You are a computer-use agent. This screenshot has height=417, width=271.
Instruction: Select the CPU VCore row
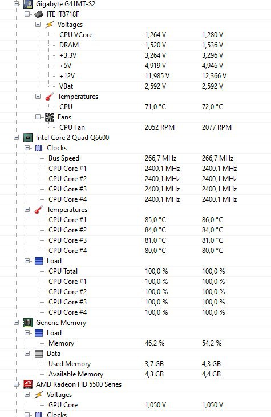coord(136,35)
